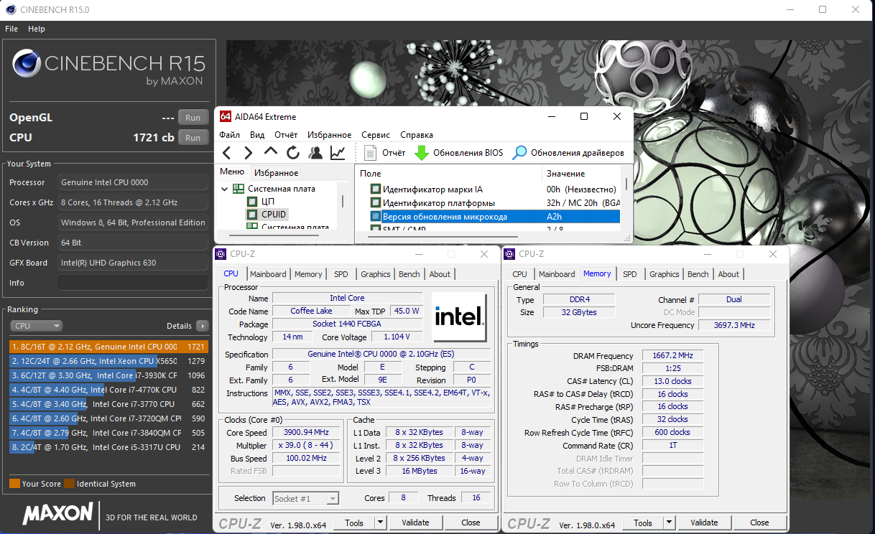Open the Сервис menu in AIDA64
This screenshot has width=875, height=534.
[x=375, y=135]
